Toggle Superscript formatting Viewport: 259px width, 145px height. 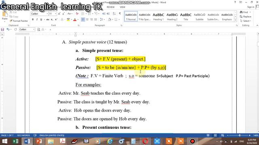(56, 20)
